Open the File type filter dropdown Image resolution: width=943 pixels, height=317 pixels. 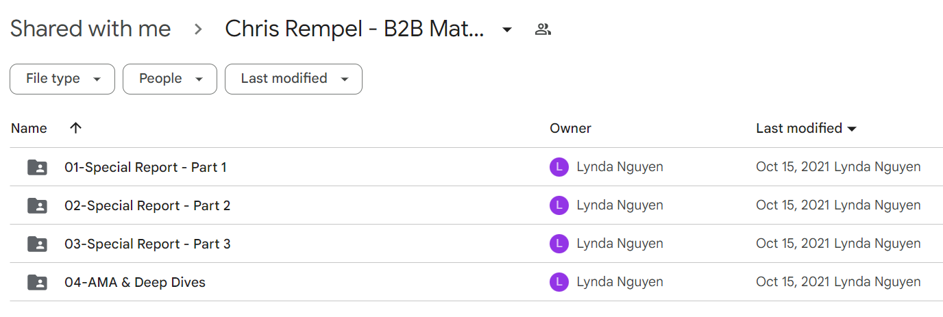[62, 79]
